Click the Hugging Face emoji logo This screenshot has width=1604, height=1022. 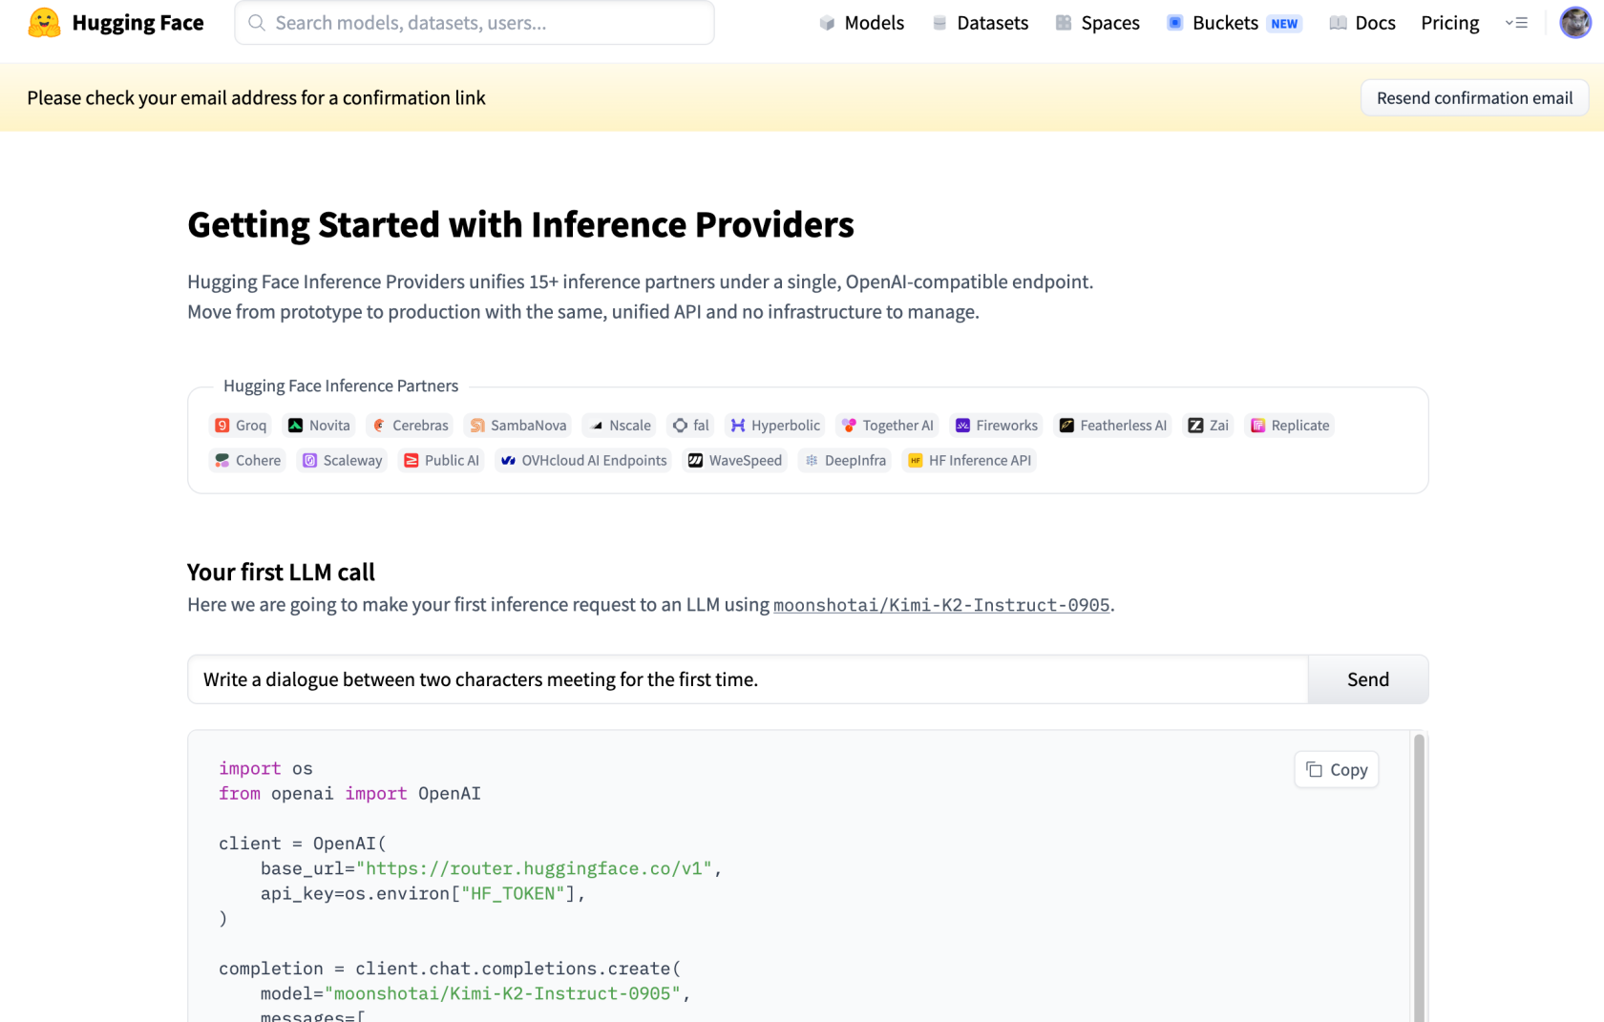coord(44,23)
